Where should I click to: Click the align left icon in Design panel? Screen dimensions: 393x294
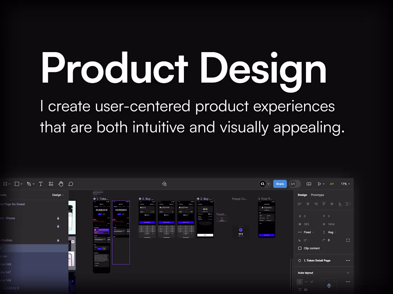[300, 203]
